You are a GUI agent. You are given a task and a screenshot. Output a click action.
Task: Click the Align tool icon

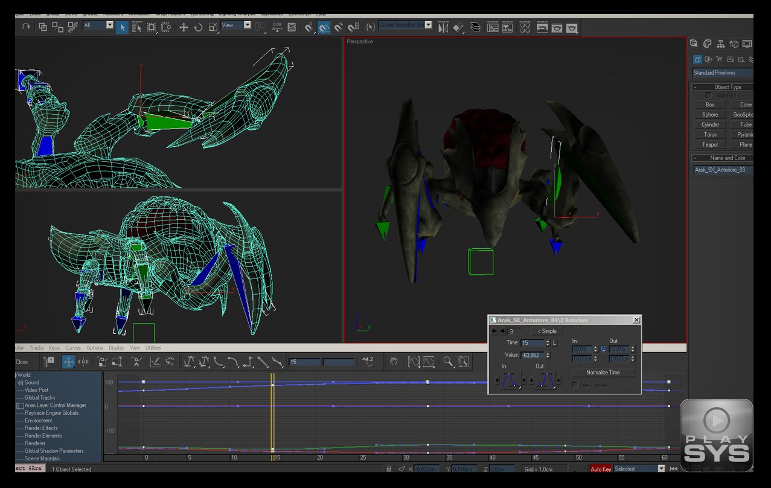(458, 27)
